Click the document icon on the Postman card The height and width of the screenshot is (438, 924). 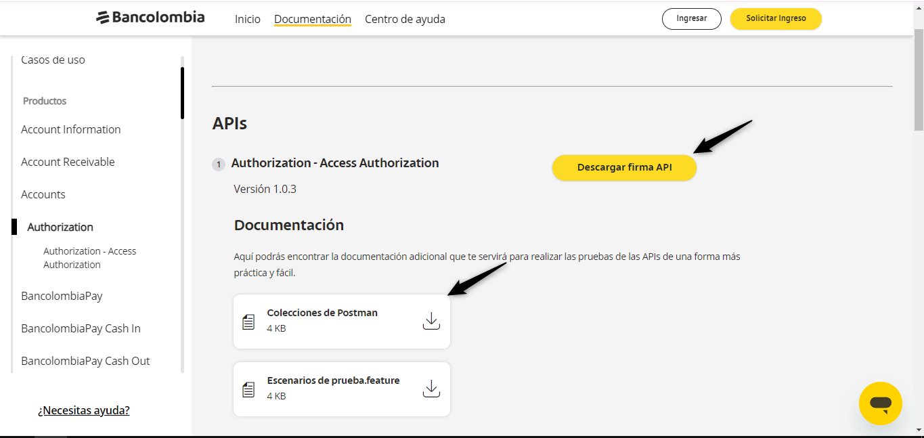click(x=248, y=320)
